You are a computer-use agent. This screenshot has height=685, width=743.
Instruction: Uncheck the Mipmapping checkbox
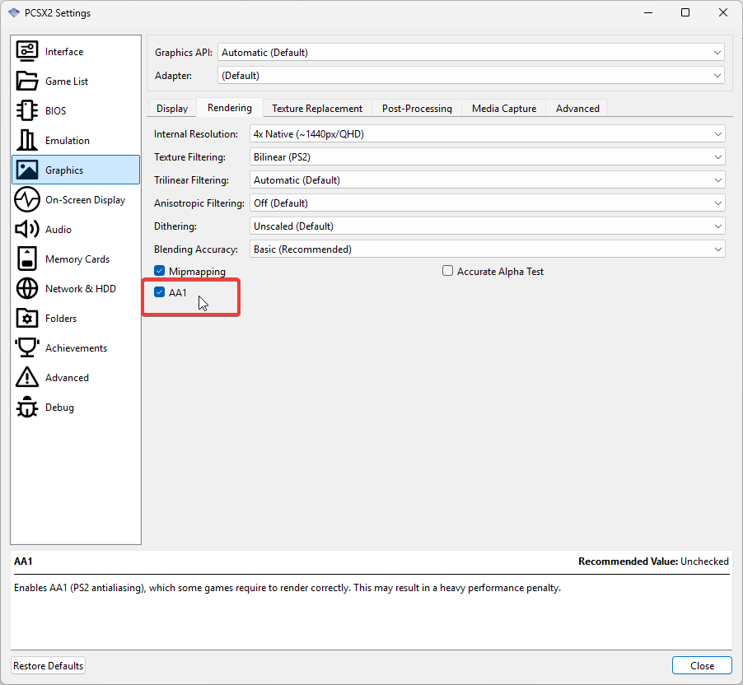click(160, 271)
